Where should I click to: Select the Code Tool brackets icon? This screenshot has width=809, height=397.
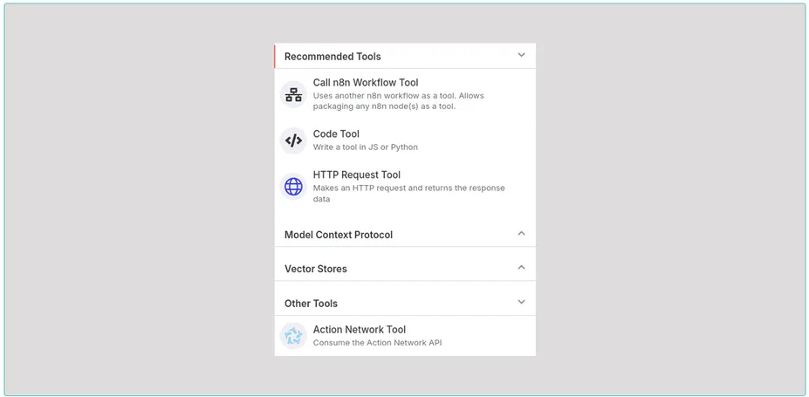click(293, 140)
